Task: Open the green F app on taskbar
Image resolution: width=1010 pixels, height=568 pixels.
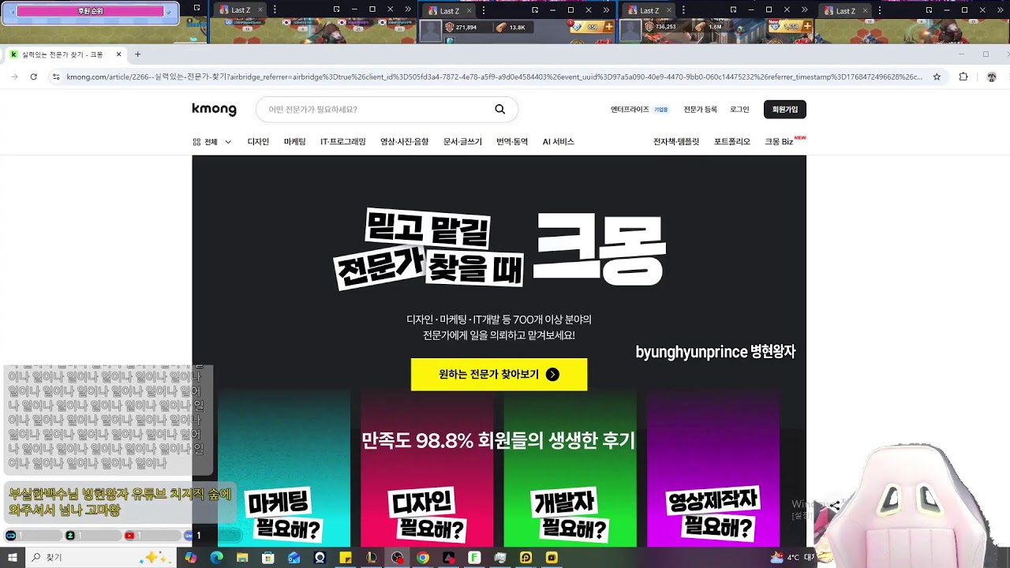Action: [474, 558]
